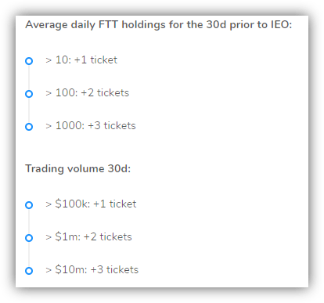Click the connector line between $100k and $1m bullets
This screenshot has height=303, width=324.
pos(29,222)
